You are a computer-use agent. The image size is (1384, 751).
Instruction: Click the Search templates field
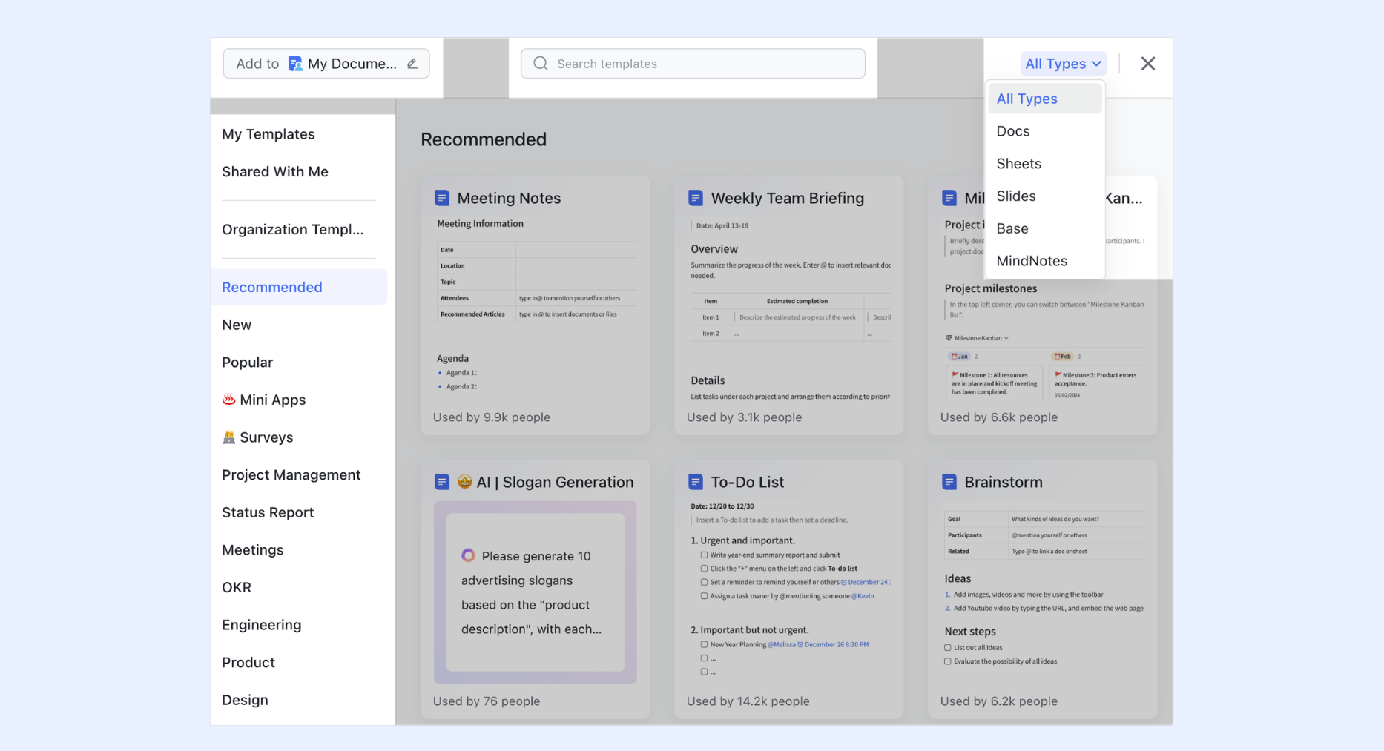coord(693,64)
